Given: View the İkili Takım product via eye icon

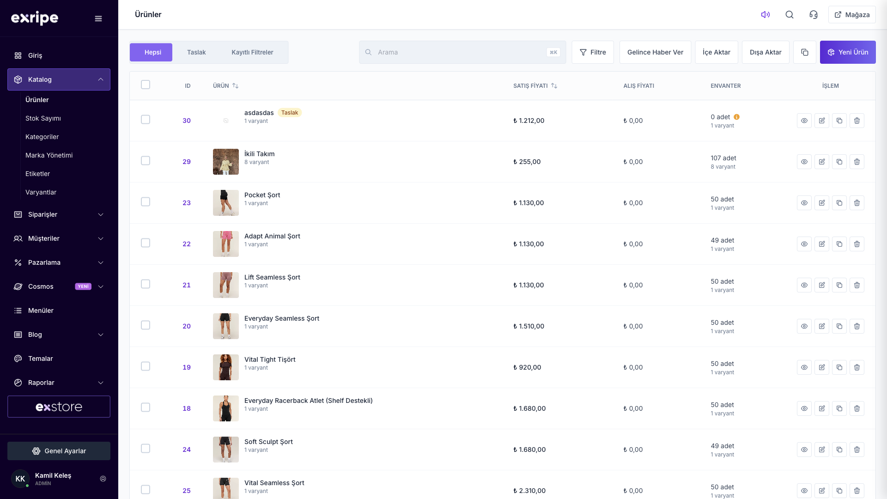Looking at the screenshot, I should point(804,162).
